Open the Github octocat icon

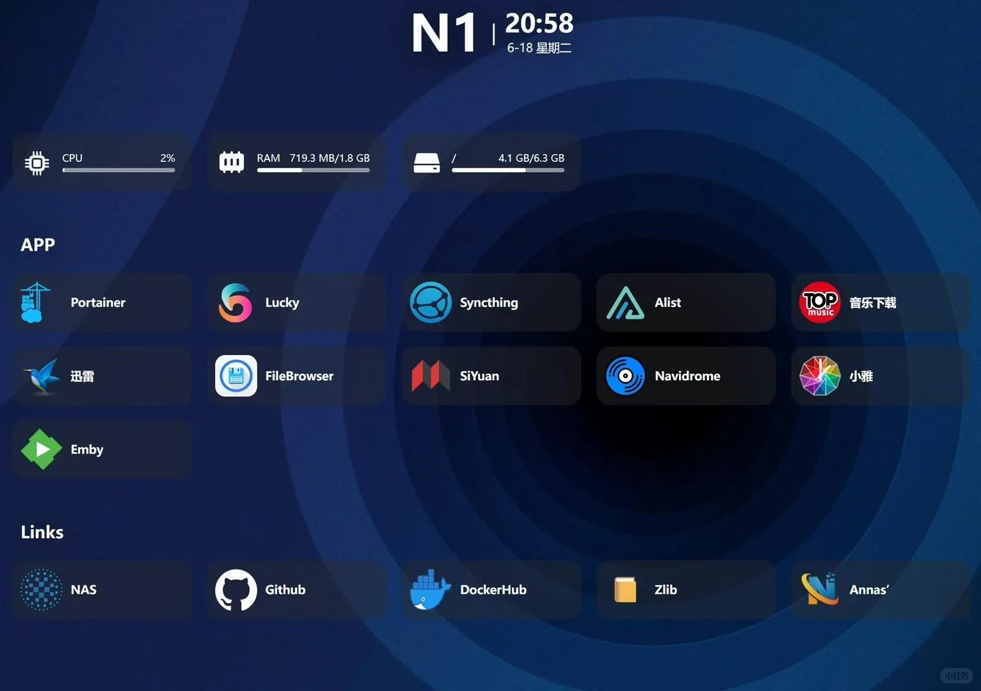pyautogui.click(x=236, y=590)
